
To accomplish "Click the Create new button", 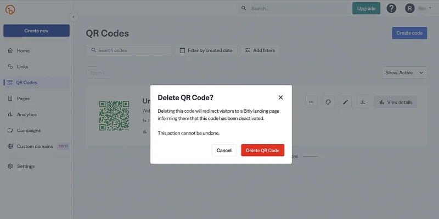I will [x=36, y=31].
